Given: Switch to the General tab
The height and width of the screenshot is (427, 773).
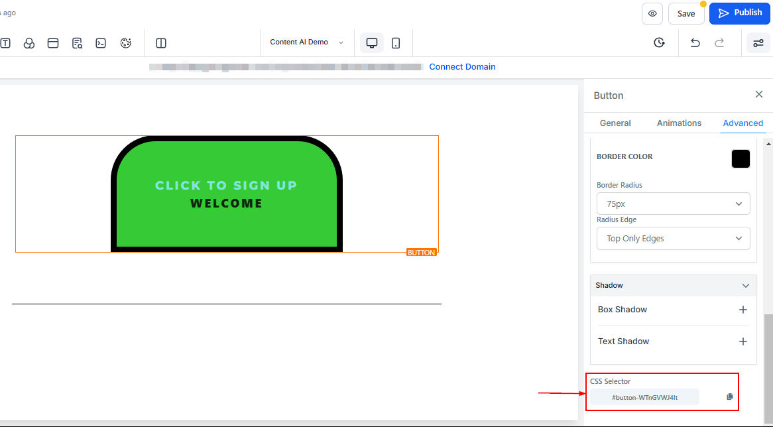Looking at the screenshot, I should pyautogui.click(x=615, y=123).
